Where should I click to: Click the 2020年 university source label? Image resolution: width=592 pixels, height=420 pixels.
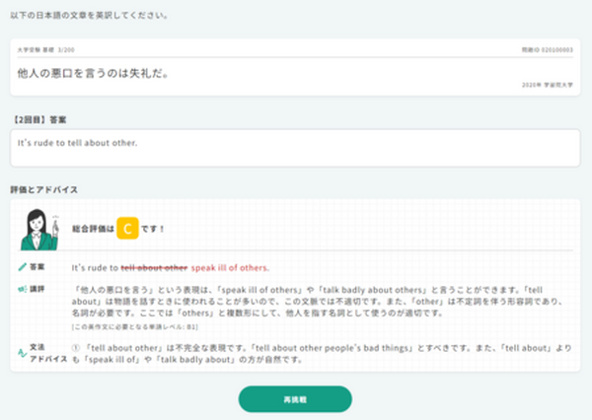tap(548, 86)
